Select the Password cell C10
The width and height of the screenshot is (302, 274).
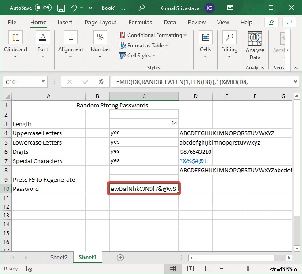[144, 189]
